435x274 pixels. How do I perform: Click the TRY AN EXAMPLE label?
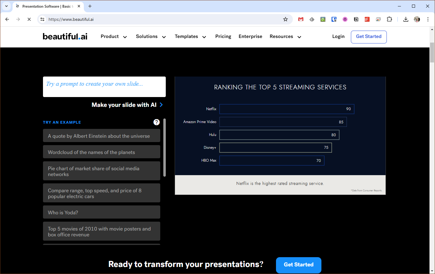(62, 122)
